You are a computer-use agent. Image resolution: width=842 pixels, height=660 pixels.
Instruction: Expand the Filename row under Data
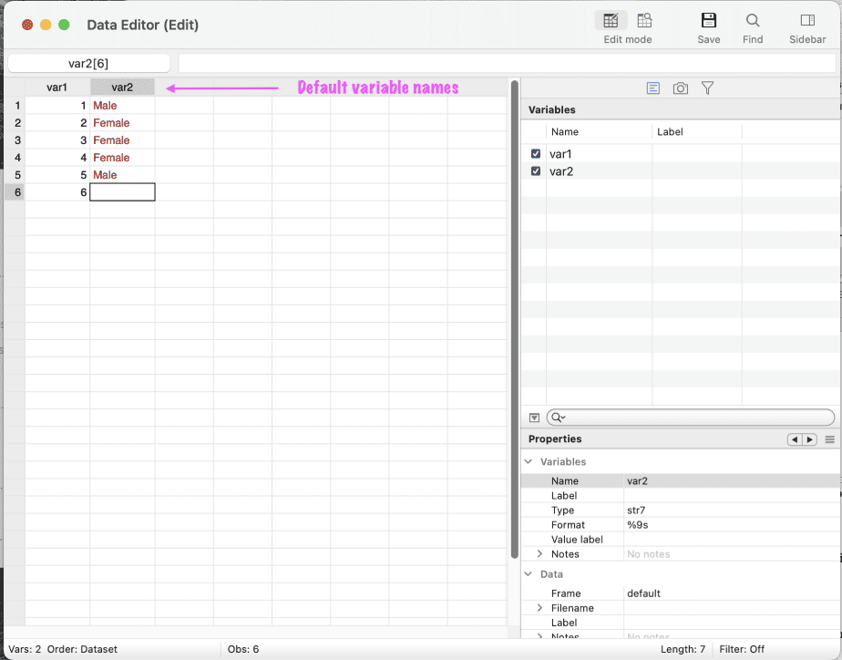(x=539, y=608)
